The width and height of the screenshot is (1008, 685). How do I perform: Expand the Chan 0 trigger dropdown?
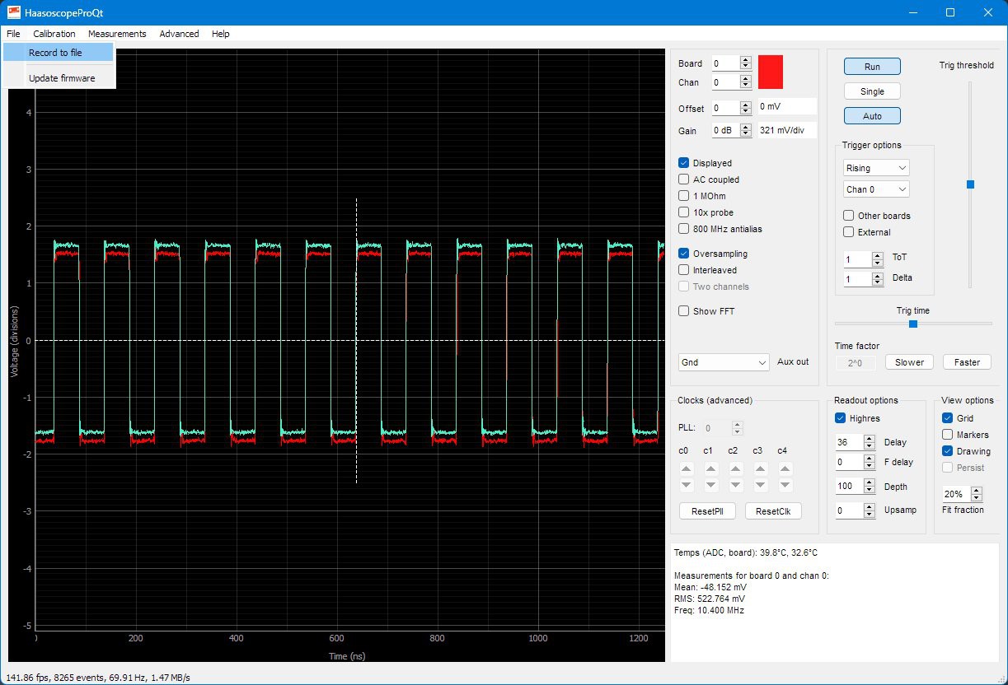pos(876,189)
